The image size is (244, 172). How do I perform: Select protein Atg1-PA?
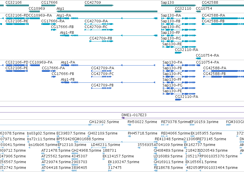(108, 65)
